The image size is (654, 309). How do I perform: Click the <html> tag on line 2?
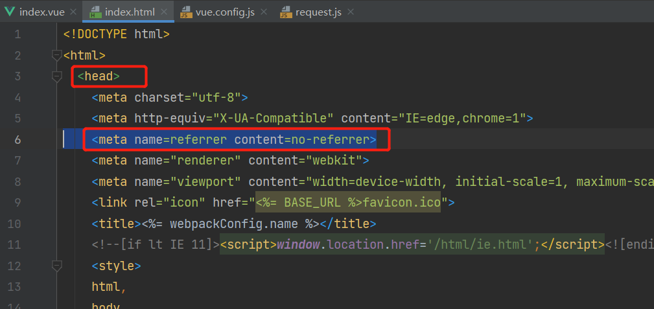84,55
